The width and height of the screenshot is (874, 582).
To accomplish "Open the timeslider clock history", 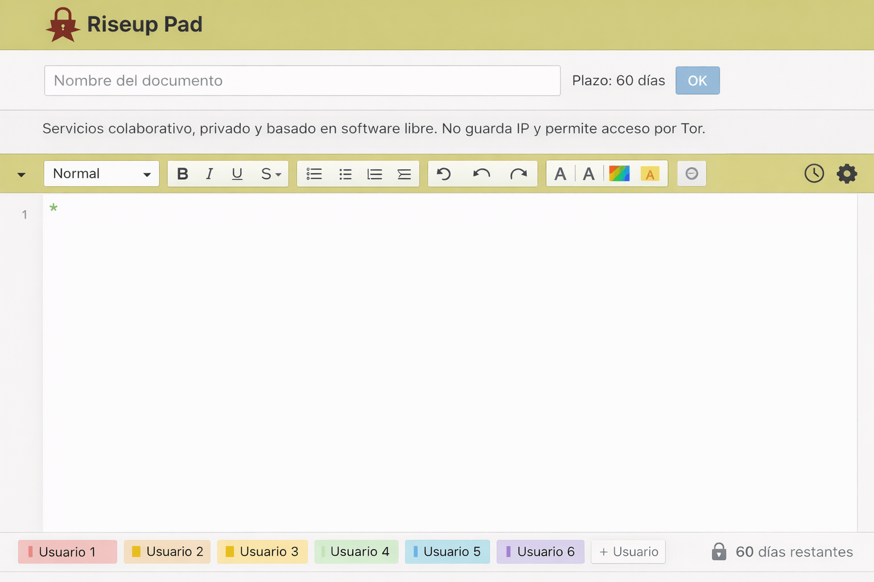I will [814, 173].
